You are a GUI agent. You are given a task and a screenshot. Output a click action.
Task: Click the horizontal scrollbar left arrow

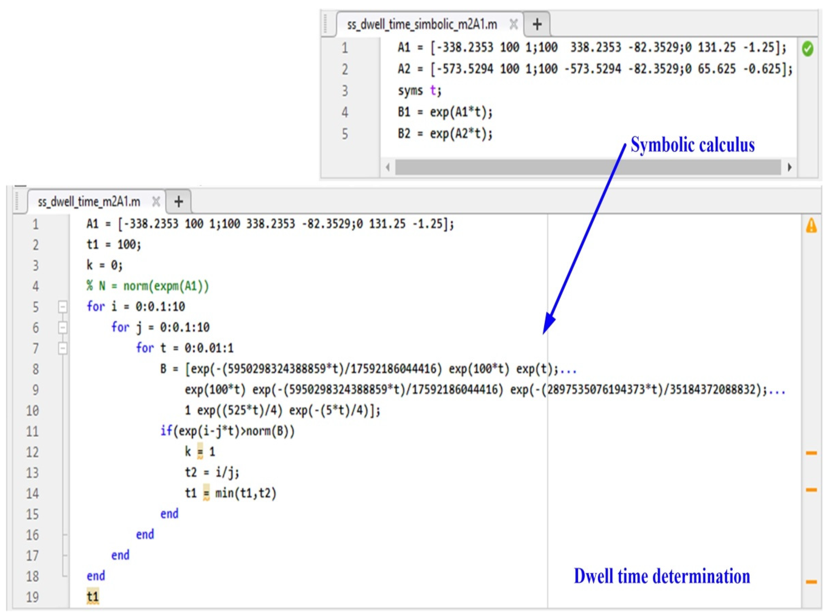[388, 168]
